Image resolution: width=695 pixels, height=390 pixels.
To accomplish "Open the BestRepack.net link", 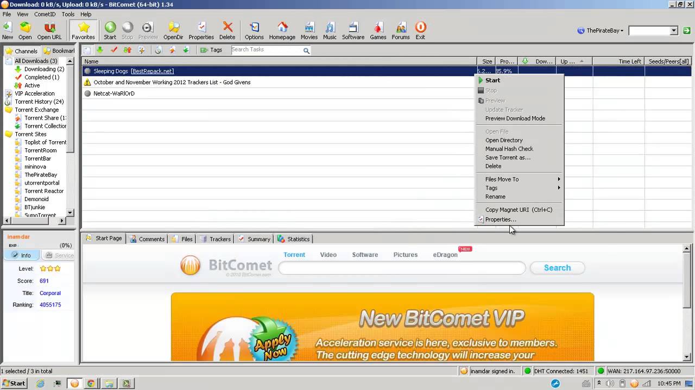I will [152, 71].
